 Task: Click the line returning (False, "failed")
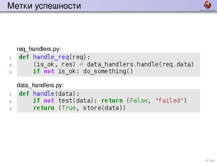[x=110, y=100]
